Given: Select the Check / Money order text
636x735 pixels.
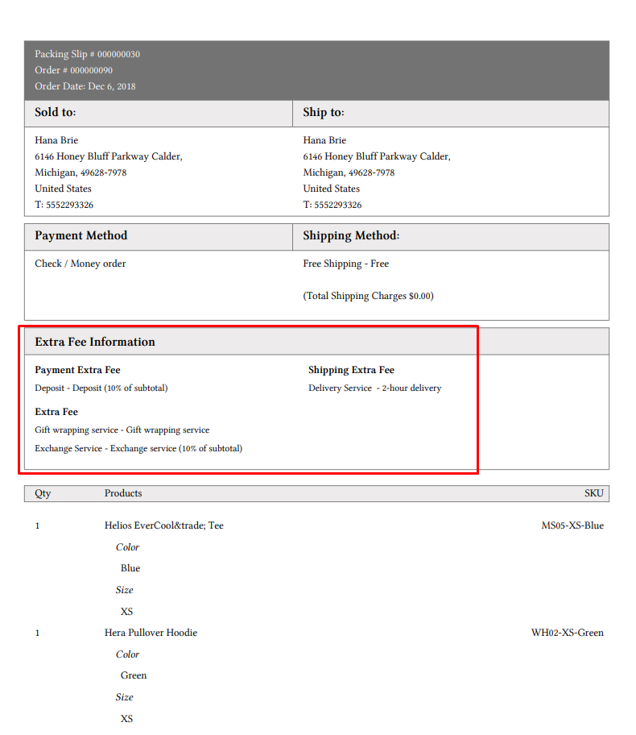Looking at the screenshot, I should [x=81, y=264].
